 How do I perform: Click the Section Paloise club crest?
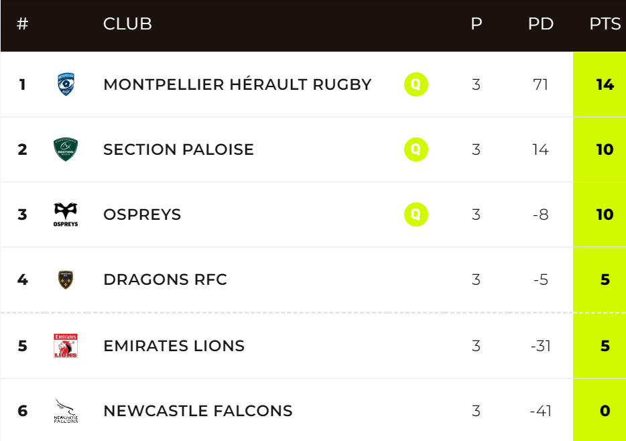click(66, 149)
